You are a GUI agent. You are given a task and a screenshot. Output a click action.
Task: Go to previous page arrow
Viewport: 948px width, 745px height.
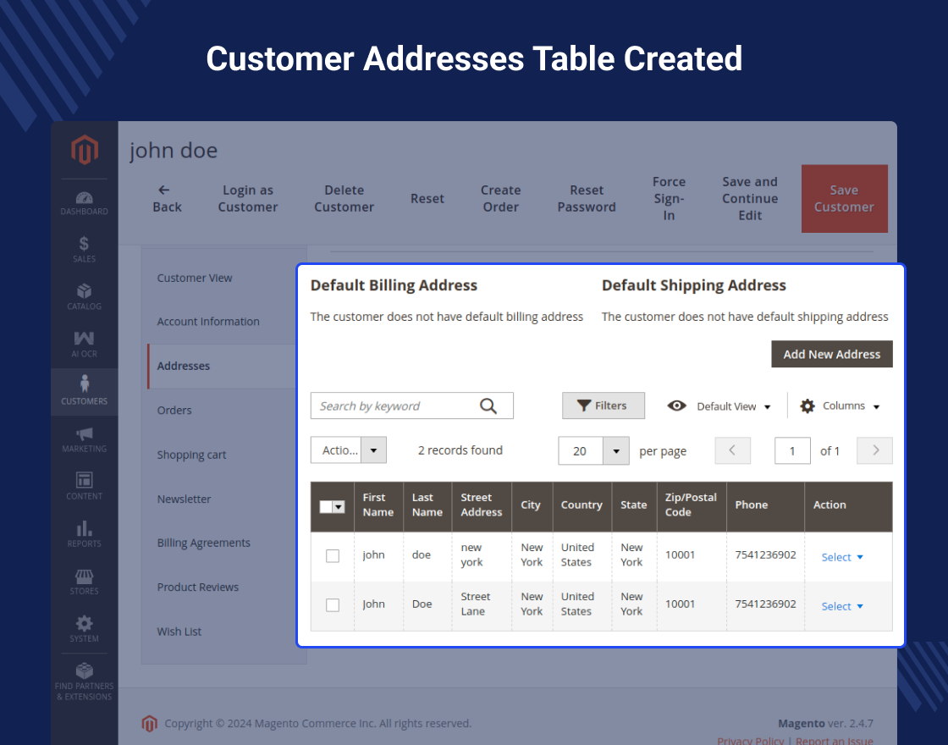tap(732, 450)
